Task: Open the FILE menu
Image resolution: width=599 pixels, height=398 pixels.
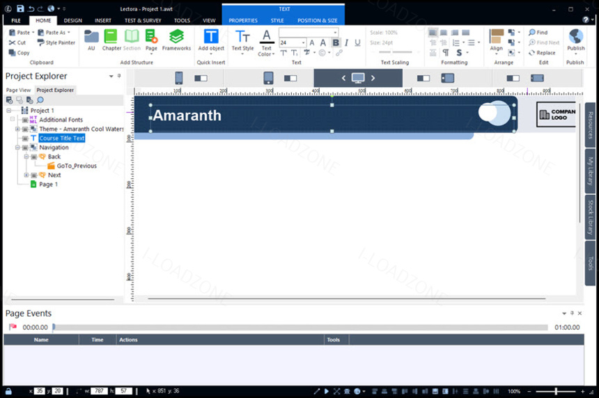Action: pyautogui.click(x=16, y=21)
